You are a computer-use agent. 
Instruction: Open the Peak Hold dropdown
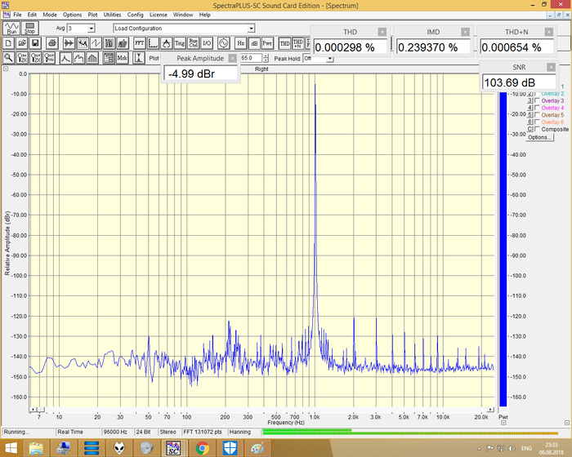pyautogui.click(x=307, y=58)
